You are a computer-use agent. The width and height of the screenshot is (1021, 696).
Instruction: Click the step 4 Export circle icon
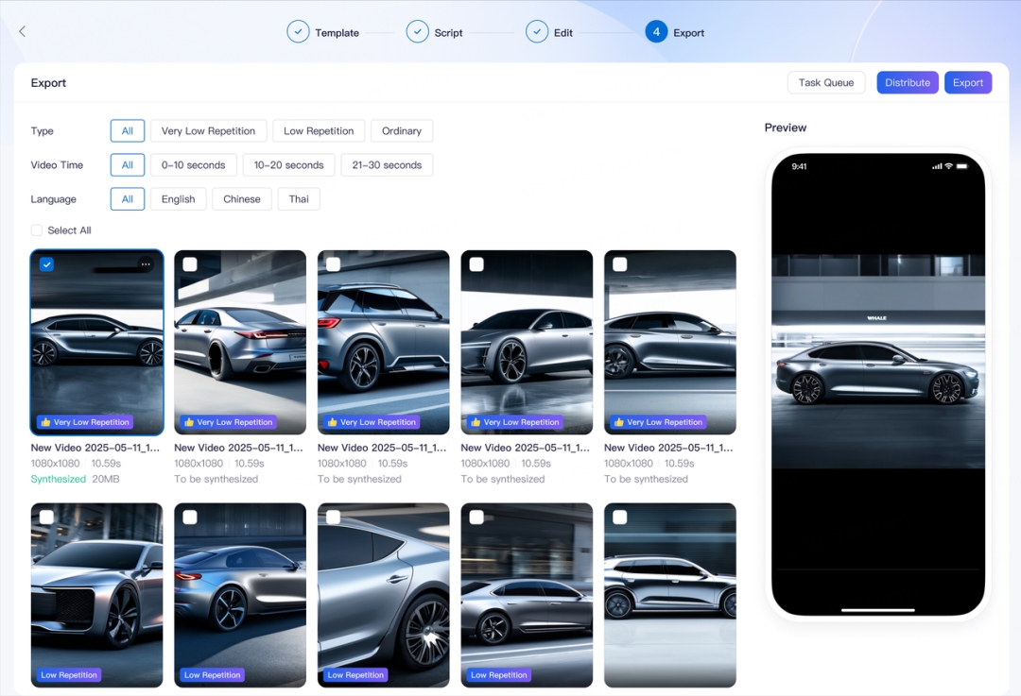pos(656,32)
